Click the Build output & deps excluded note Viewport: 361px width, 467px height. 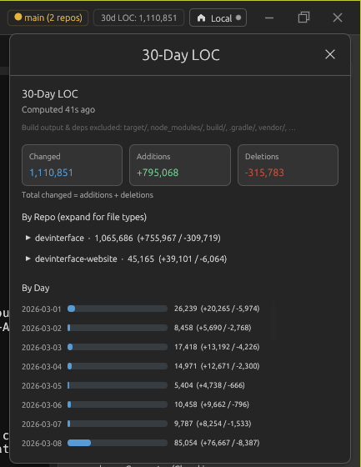pos(158,128)
